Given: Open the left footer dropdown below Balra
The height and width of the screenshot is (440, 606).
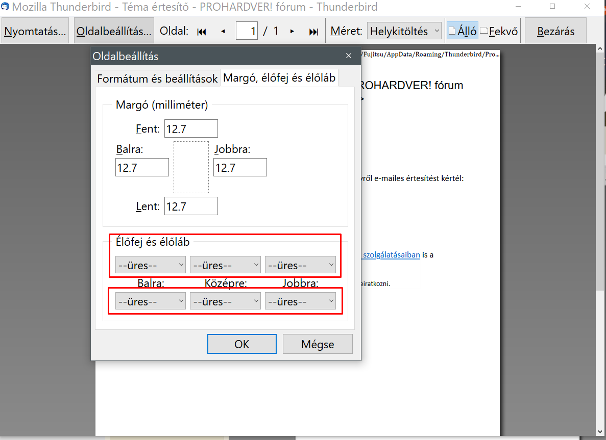Looking at the screenshot, I should coord(150,301).
